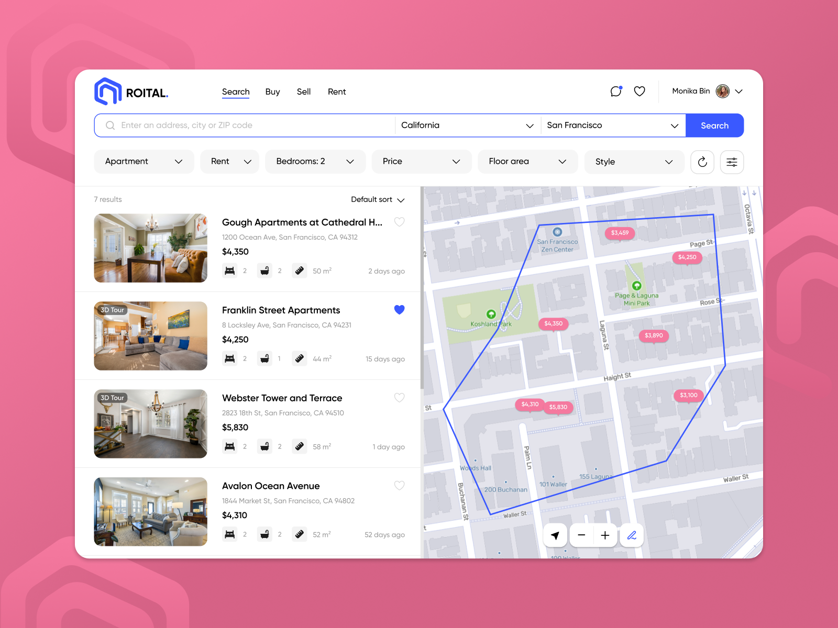Open the chat messages icon
Screen dimensions: 838x628
[x=616, y=92]
